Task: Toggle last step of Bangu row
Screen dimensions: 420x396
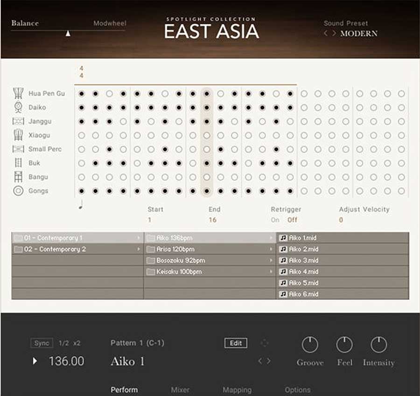Action: pos(401,177)
